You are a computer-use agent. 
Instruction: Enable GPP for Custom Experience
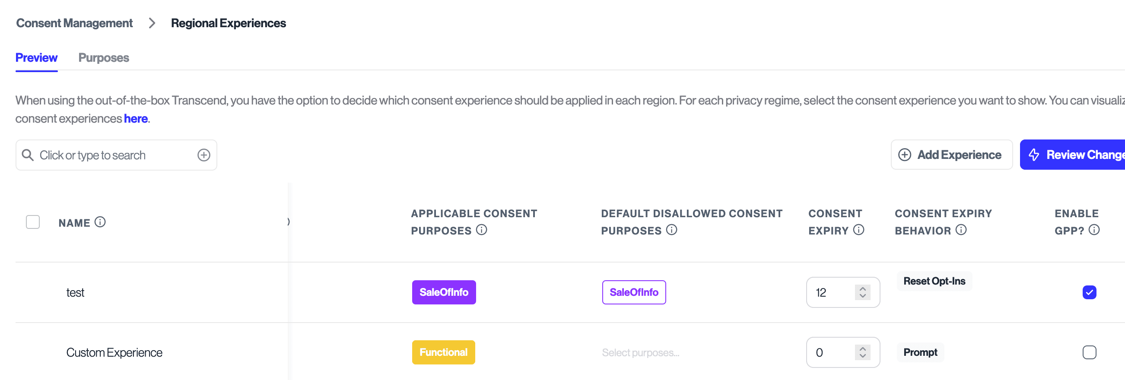[x=1090, y=352]
